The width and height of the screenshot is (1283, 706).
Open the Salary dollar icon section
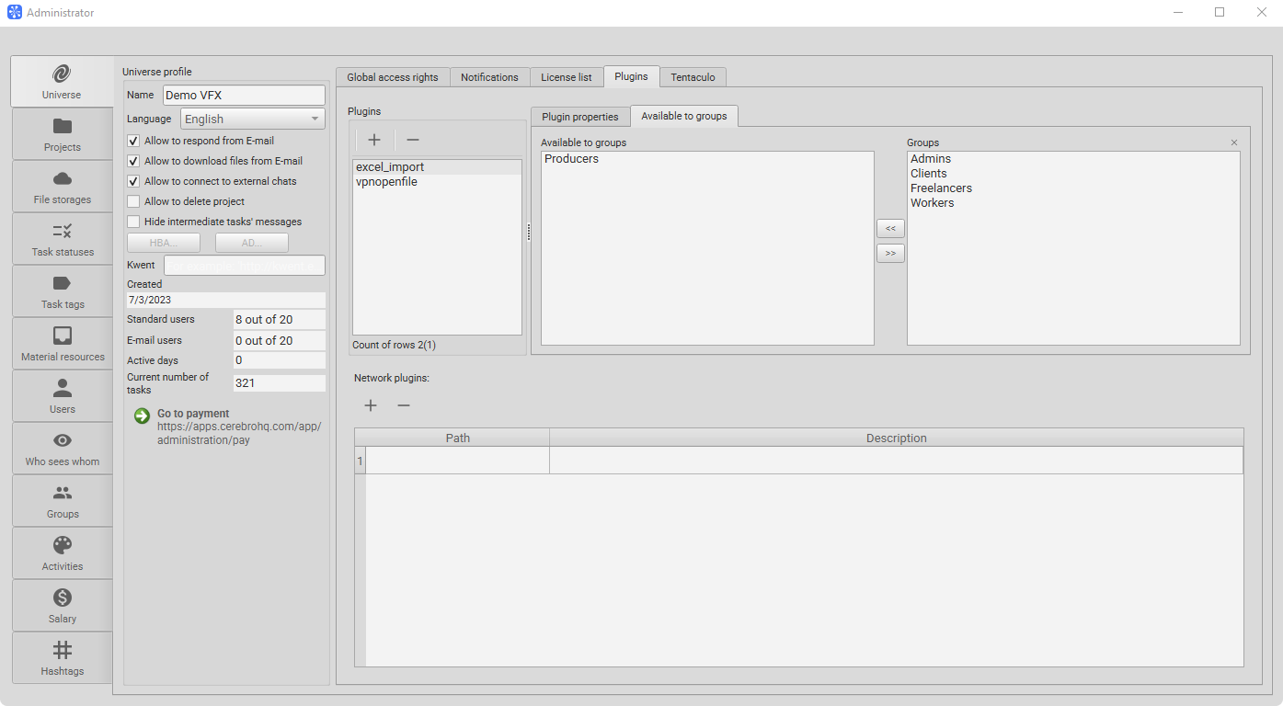63,606
